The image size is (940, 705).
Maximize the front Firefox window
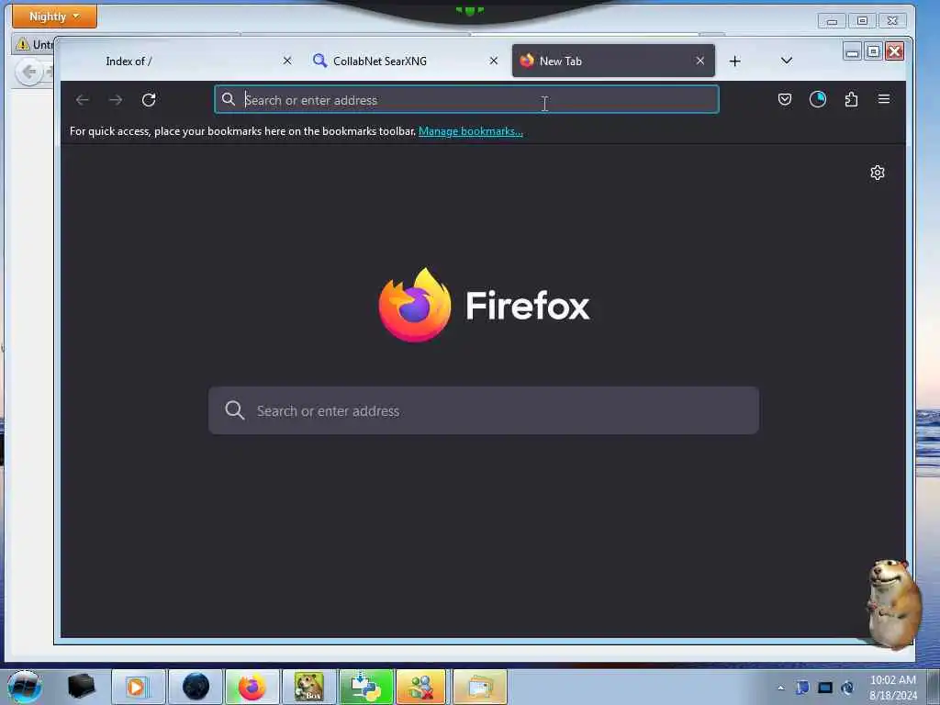pyautogui.click(x=874, y=51)
